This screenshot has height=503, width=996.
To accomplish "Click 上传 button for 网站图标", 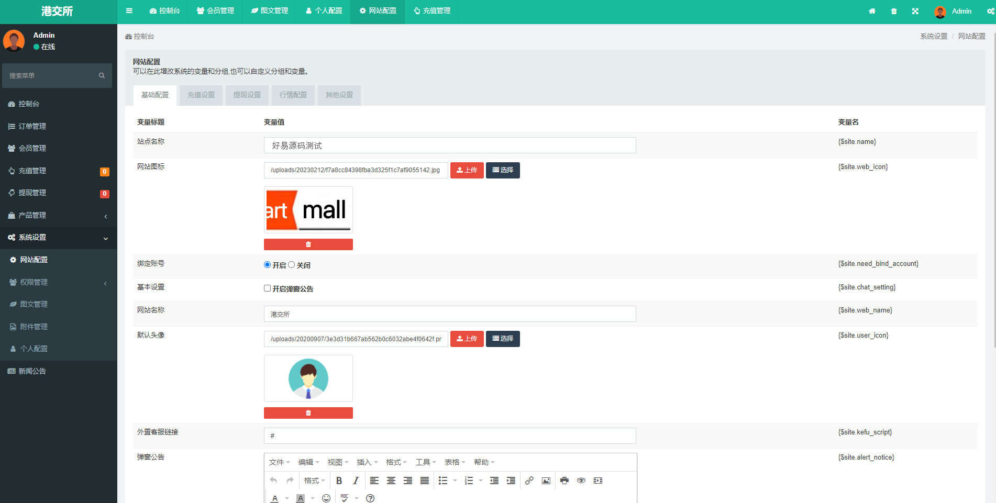I will (467, 170).
